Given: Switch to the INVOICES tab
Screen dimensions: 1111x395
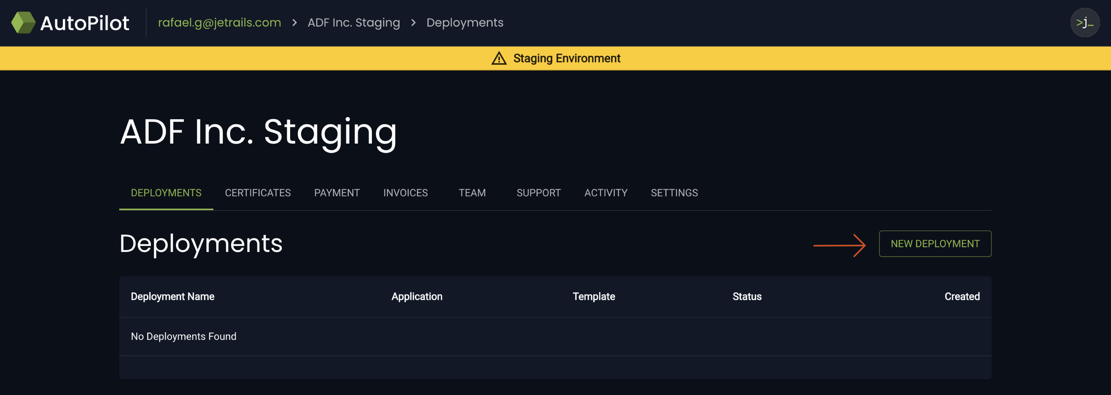Looking at the screenshot, I should click(405, 193).
